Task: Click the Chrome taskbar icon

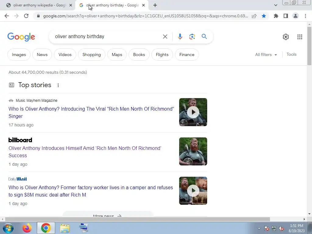Action: 46,228
